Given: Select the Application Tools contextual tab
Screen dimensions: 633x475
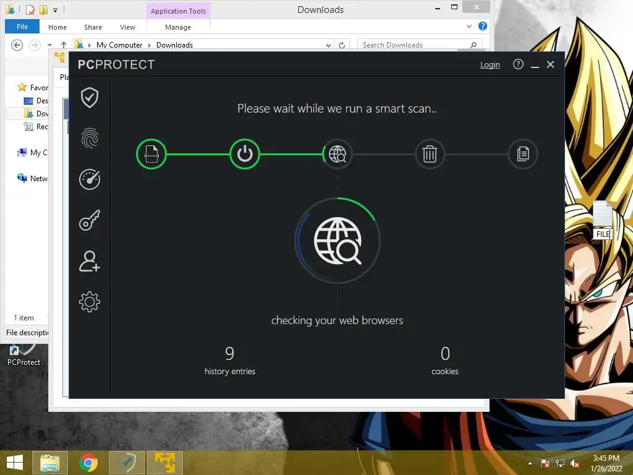Looking at the screenshot, I should tap(178, 11).
